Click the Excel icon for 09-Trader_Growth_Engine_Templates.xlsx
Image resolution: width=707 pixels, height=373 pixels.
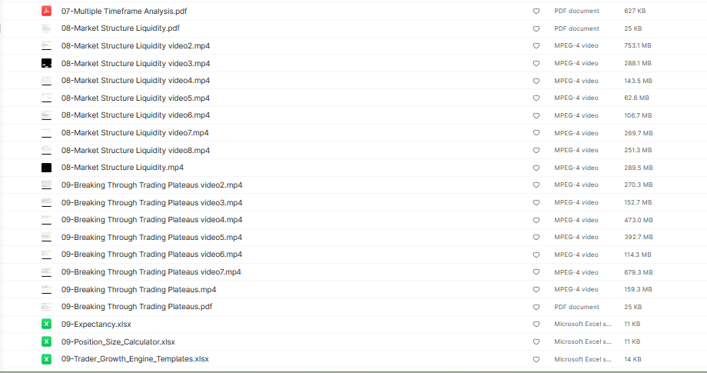(46, 359)
